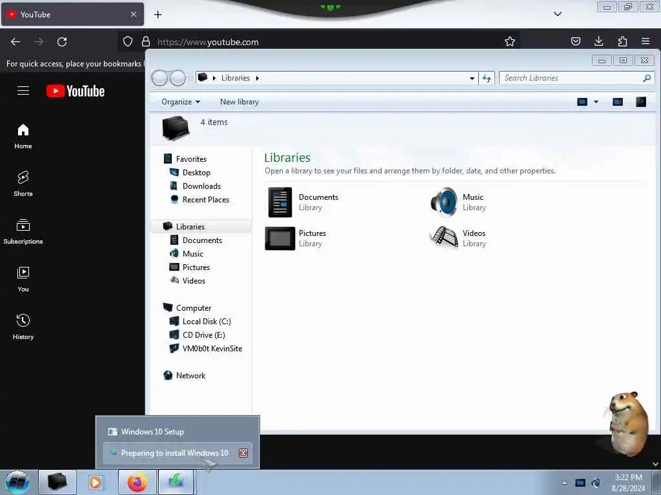Expand the arrow after Libraries in address bar
661x495 pixels.
click(257, 78)
